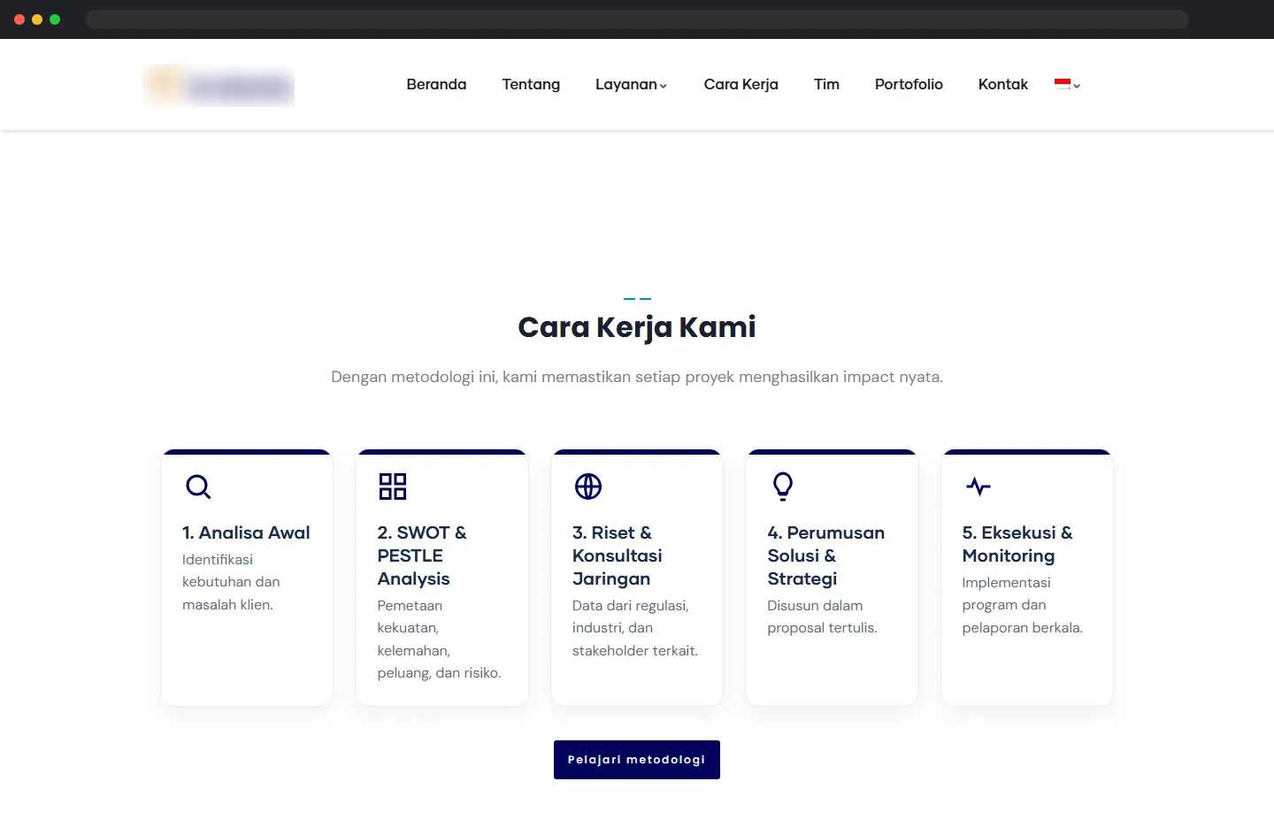Click the Pelajari metodologi button
This screenshot has height=835, width=1274.
tap(637, 760)
